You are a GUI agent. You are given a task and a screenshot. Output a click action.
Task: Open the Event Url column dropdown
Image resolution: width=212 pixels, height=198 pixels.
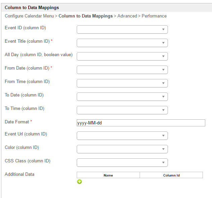[122, 136]
